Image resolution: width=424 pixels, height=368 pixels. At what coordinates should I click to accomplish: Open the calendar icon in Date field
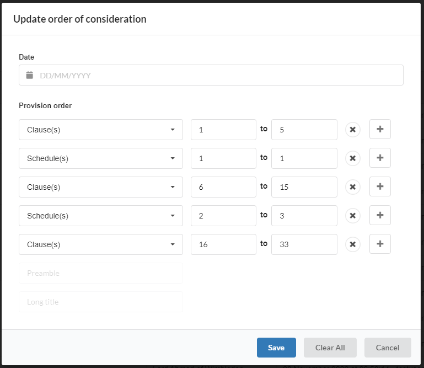pos(29,75)
